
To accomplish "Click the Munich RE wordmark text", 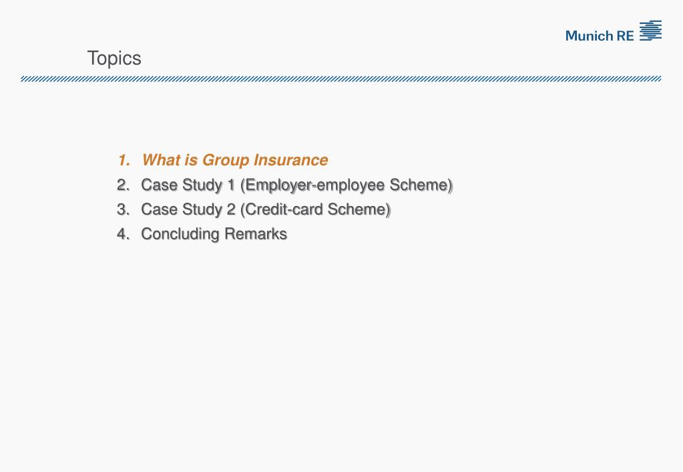I will (x=600, y=36).
